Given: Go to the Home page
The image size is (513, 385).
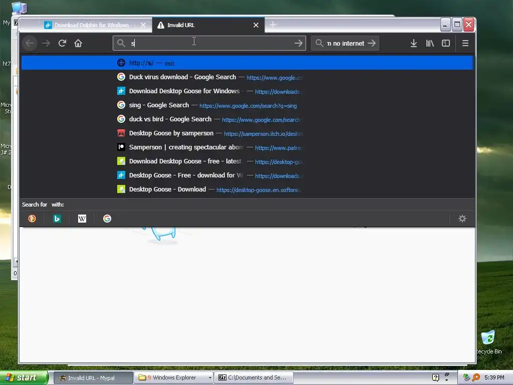Looking at the screenshot, I should click(x=78, y=43).
